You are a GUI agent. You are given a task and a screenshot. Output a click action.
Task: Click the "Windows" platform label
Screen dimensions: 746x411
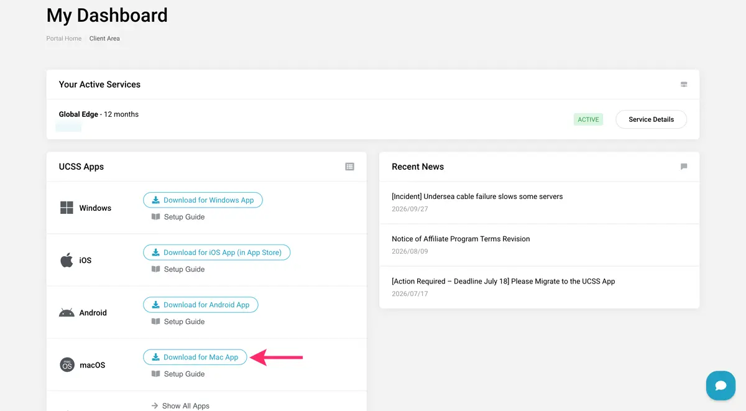[95, 208]
